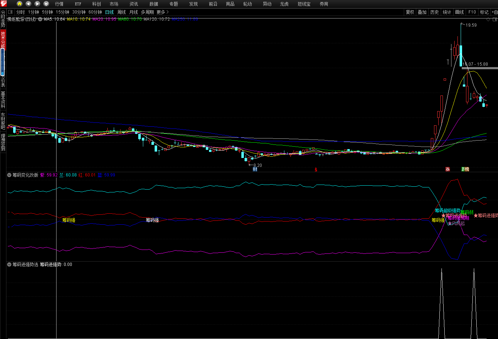Click the 复权 button

point(410,12)
